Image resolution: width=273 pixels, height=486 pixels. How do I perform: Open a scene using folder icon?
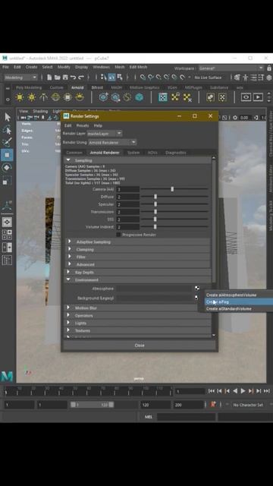(58, 77)
